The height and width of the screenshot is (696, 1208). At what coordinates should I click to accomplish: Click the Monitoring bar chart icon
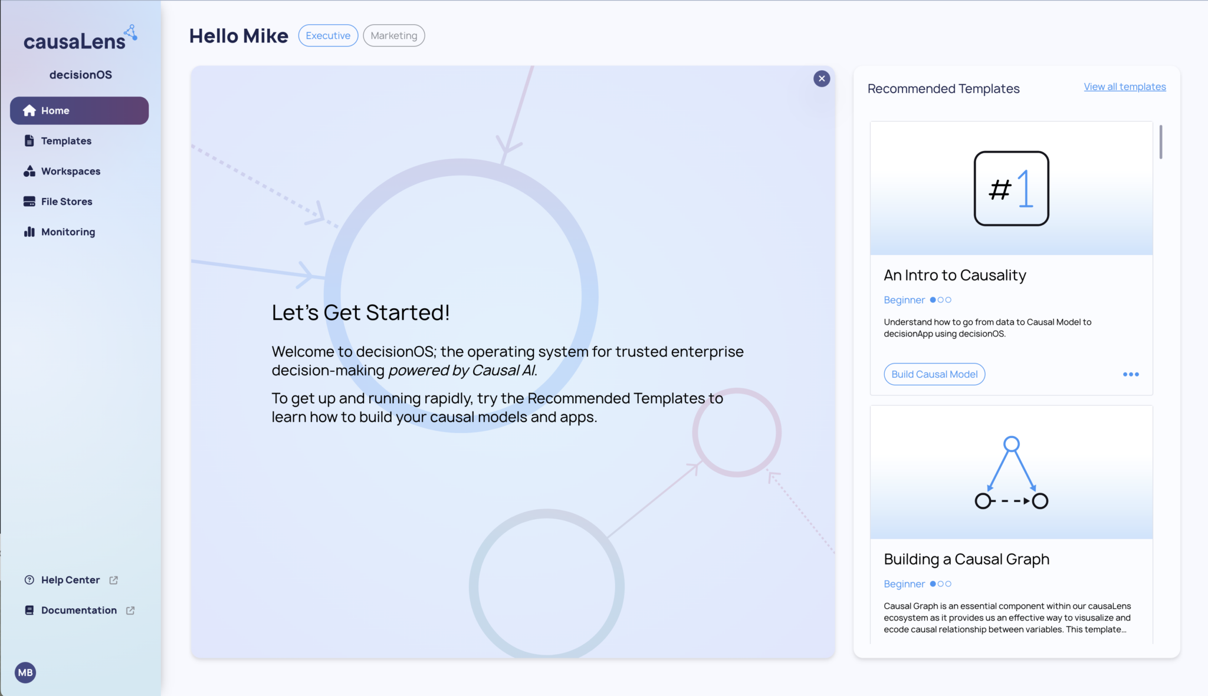pyautogui.click(x=29, y=232)
